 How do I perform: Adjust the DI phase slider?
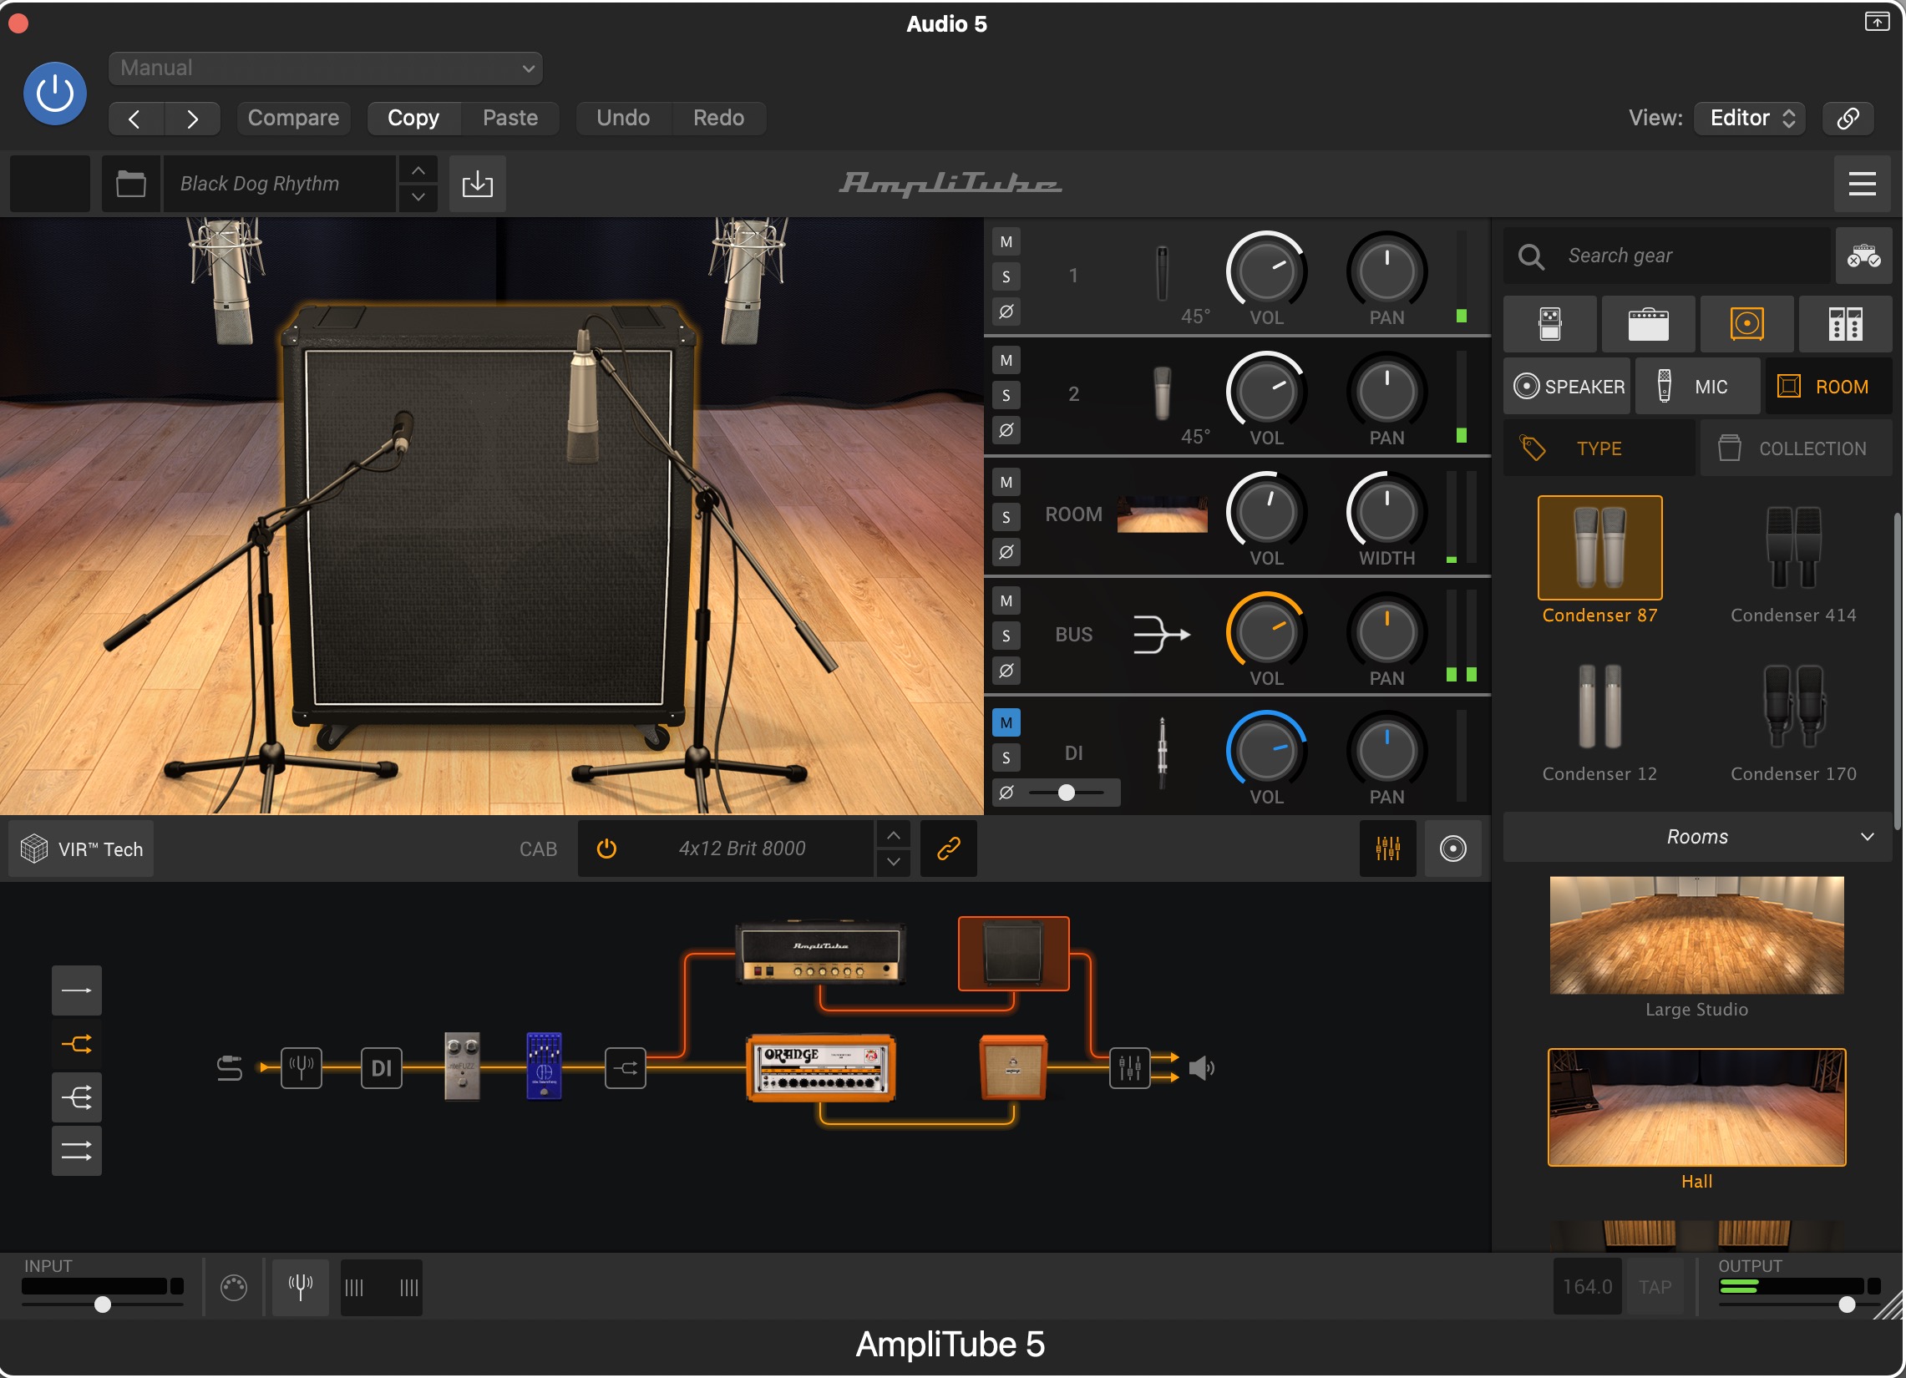[1067, 793]
